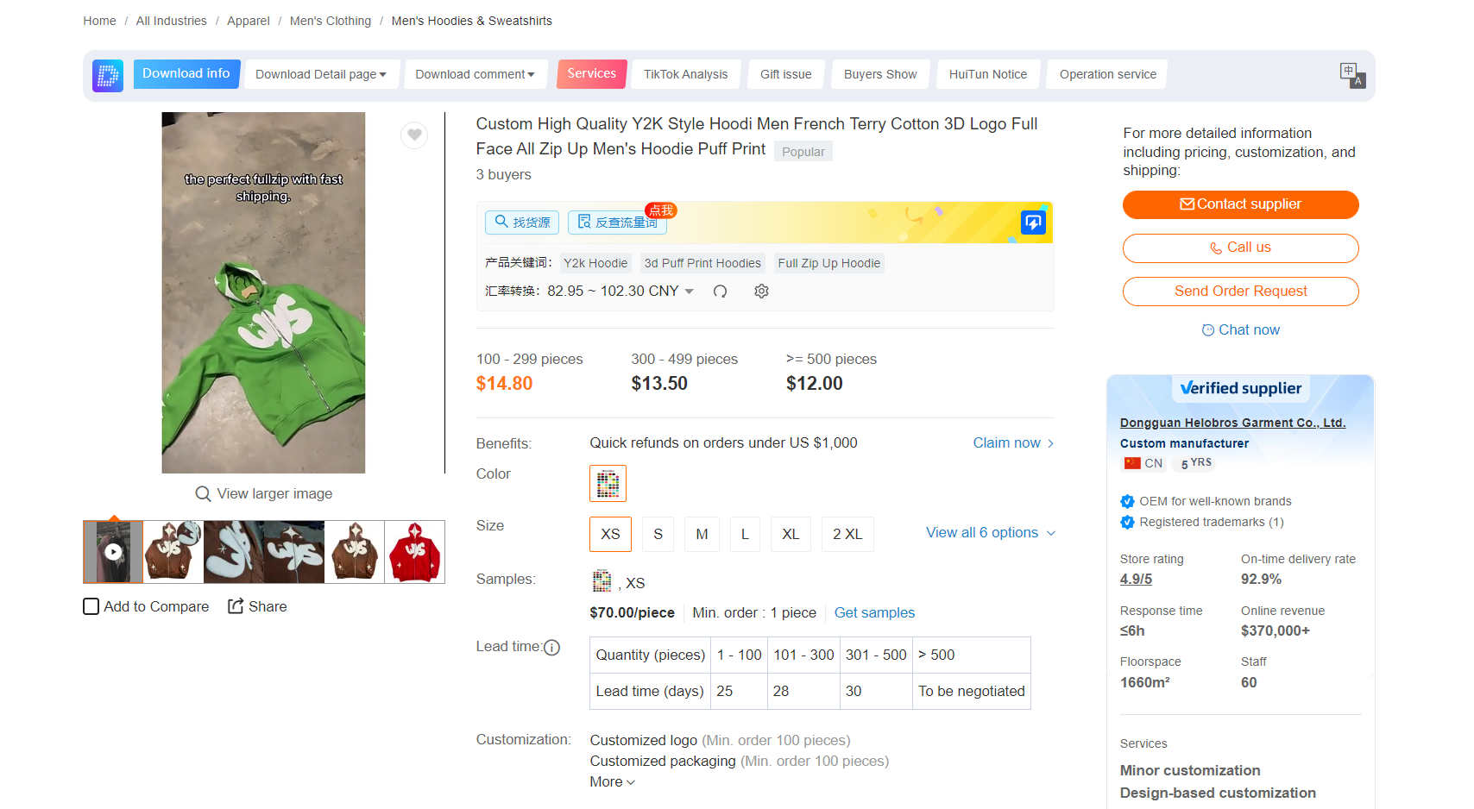Open the Download Detail page dropdown

pyautogui.click(x=320, y=75)
